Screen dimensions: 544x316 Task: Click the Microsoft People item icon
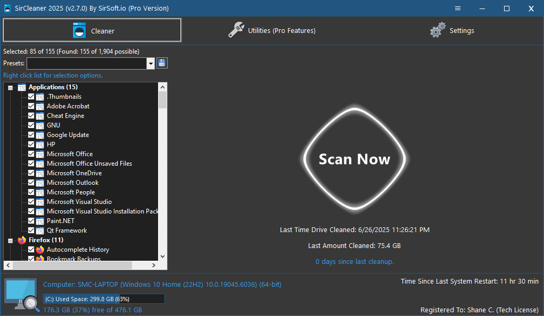40,192
